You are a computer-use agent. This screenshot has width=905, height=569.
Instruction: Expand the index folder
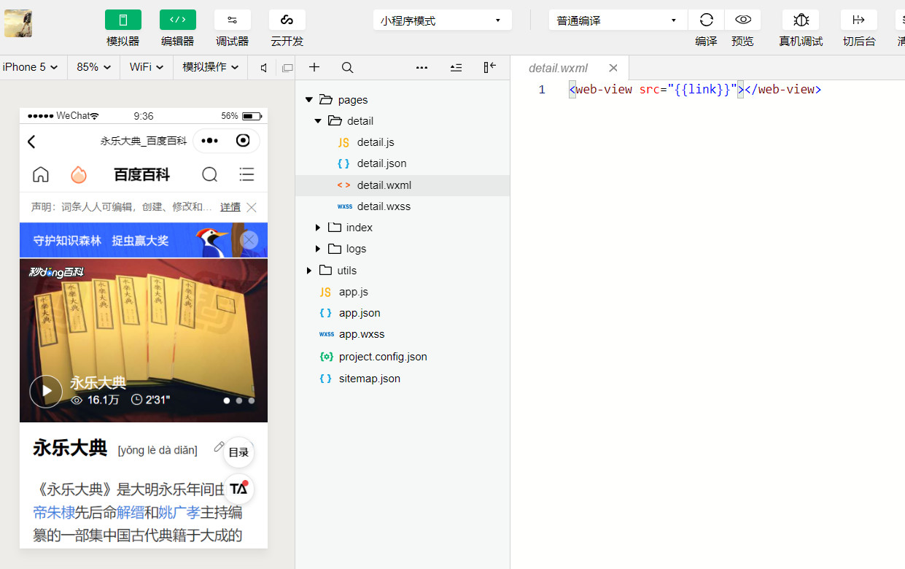tap(318, 228)
